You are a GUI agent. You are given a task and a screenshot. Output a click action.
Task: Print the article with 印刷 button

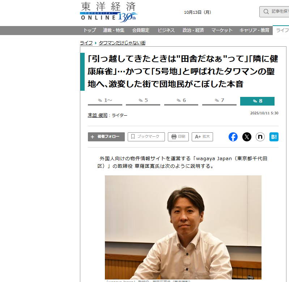[x=178, y=137]
